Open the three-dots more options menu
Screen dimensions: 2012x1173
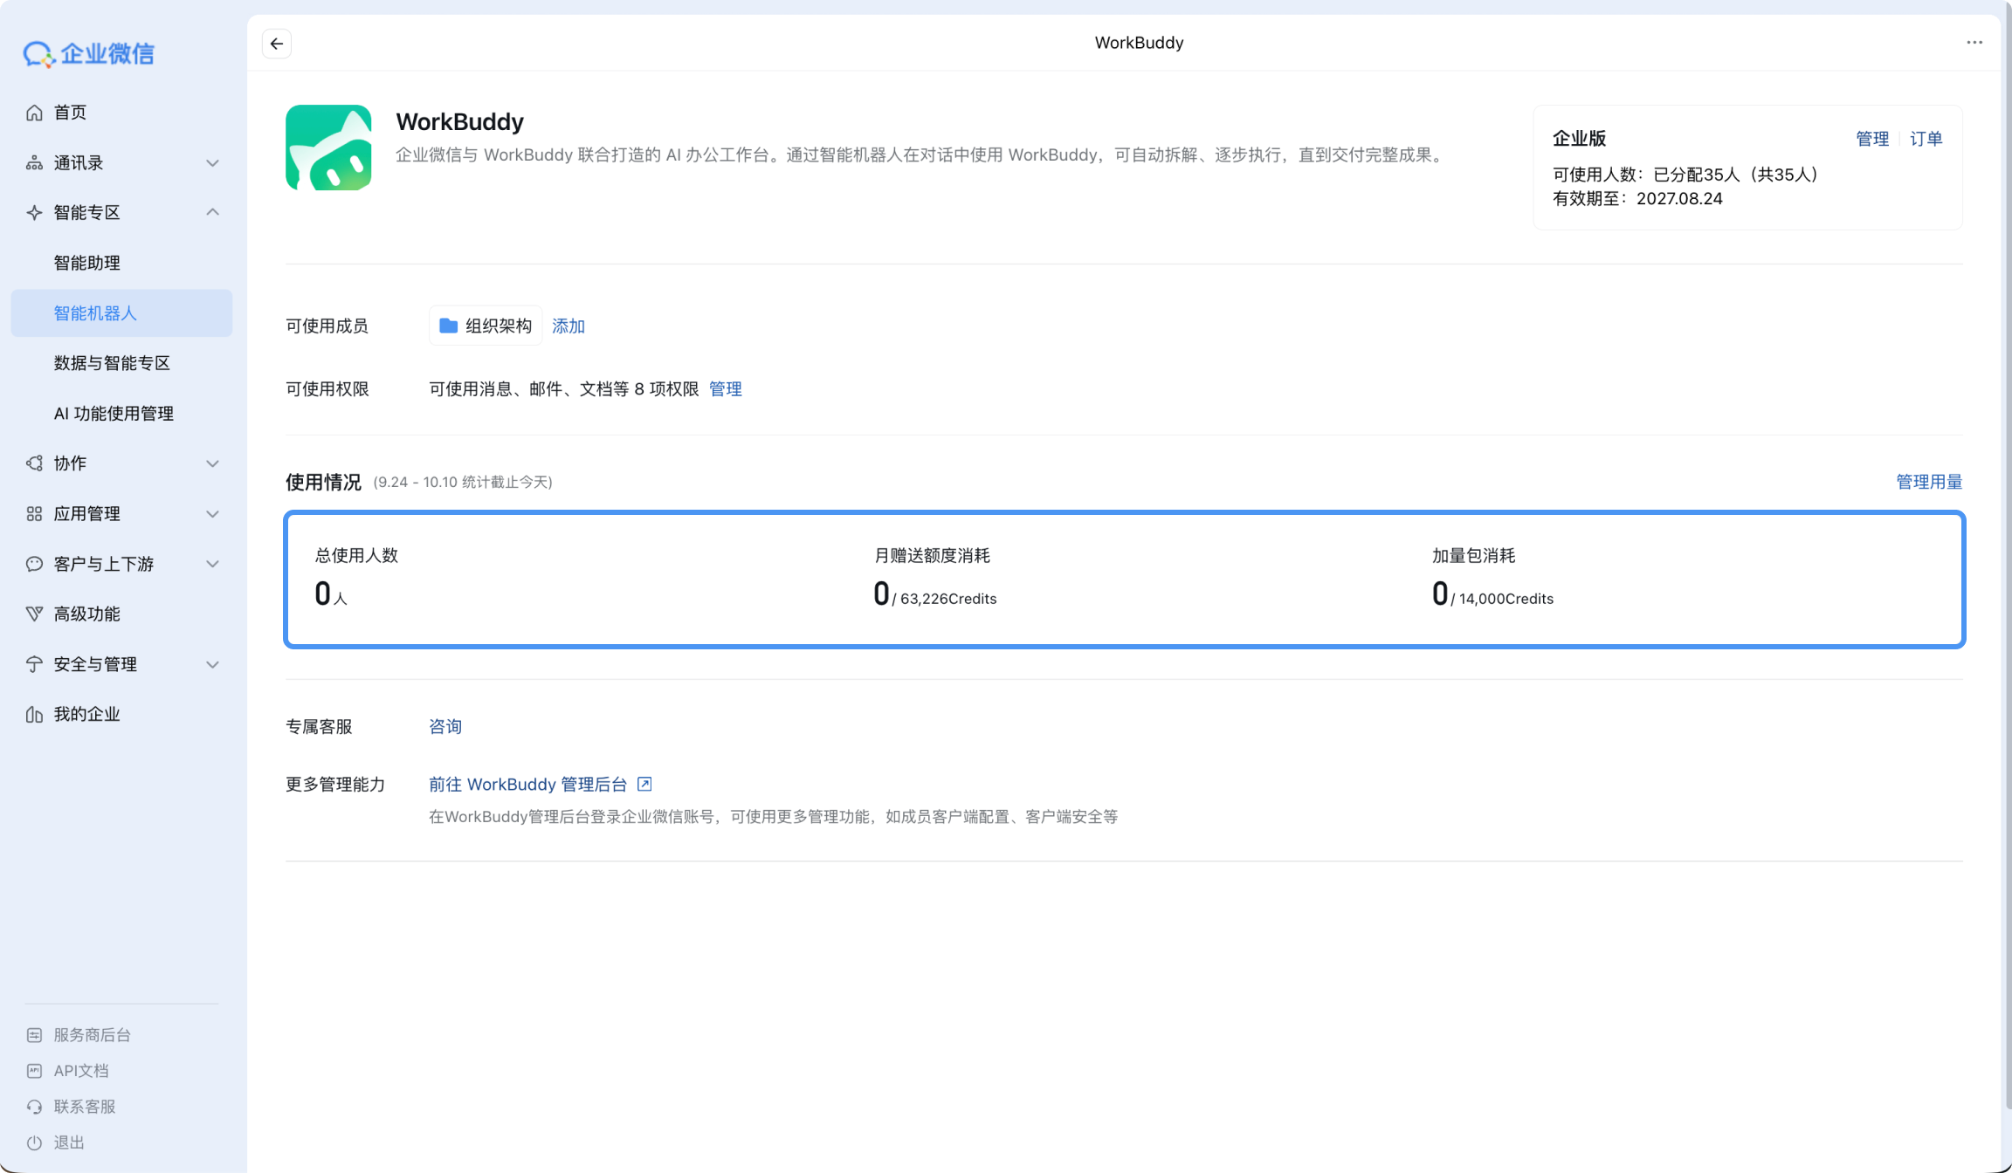(1974, 43)
